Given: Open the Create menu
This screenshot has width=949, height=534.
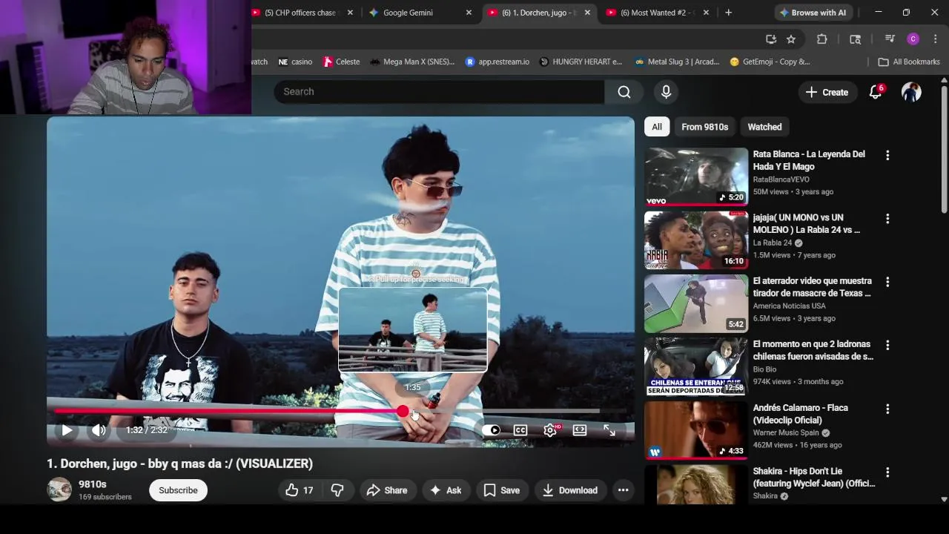Looking at the screenshot, I should 827,92.
